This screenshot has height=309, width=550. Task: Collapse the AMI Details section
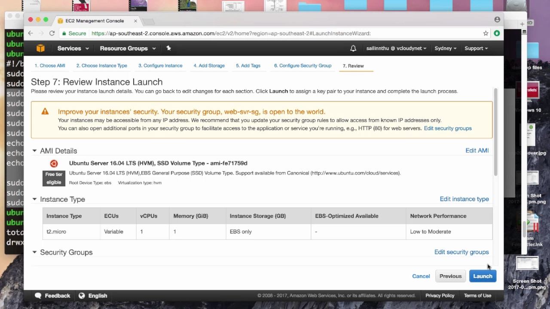pyautogui.click(x=34, y=151)
